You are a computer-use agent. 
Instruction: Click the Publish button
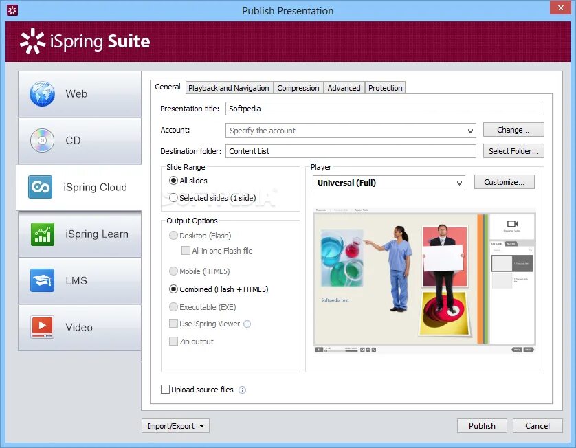tap(482, 426)
